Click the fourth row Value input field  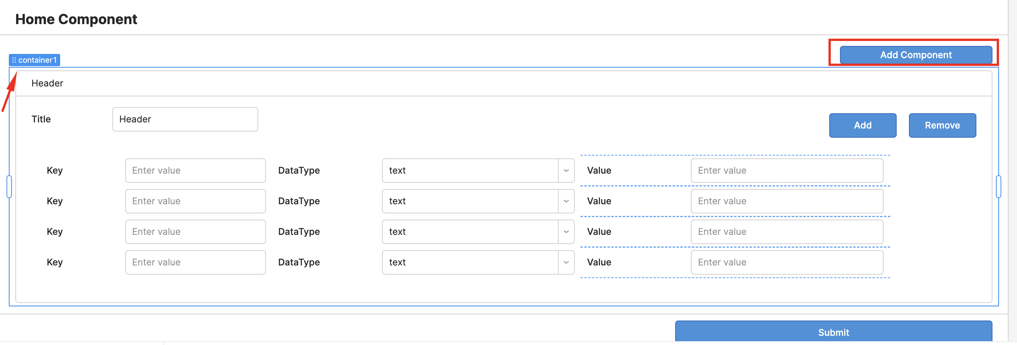(786, 262)
